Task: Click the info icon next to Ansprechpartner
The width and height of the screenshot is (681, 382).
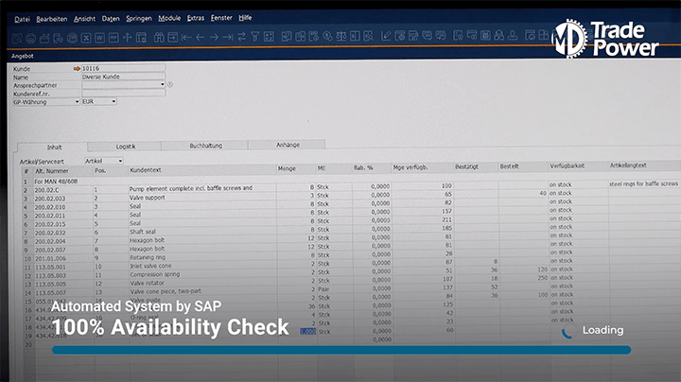Action: pyautogui.click(x=171, y=84)
